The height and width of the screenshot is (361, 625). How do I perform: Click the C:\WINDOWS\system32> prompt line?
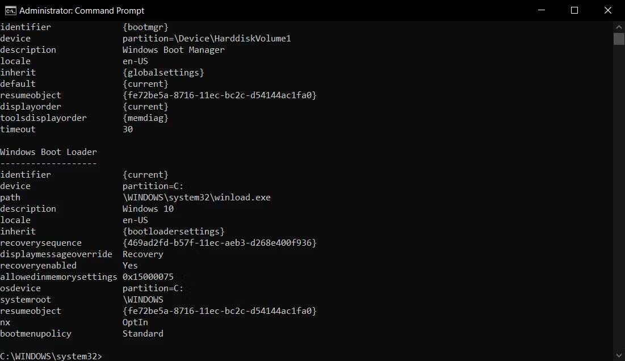(52, 356)
